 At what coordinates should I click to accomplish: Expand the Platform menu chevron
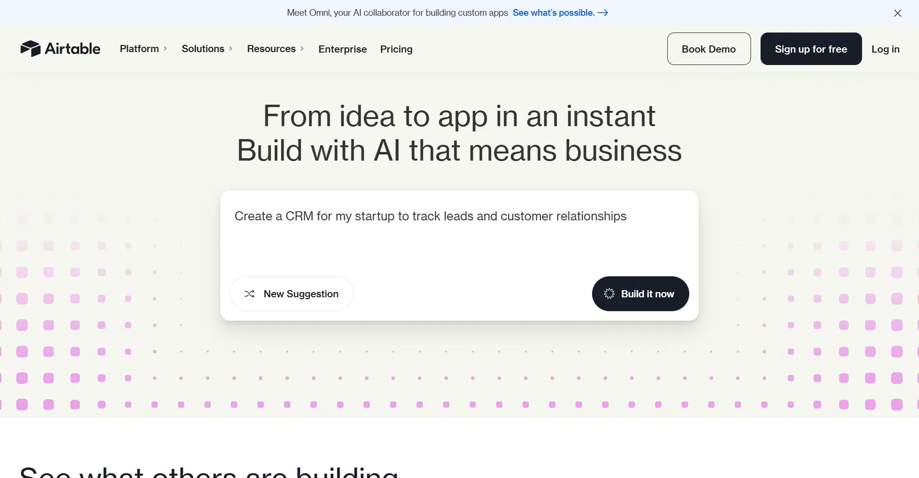[165, 49]
